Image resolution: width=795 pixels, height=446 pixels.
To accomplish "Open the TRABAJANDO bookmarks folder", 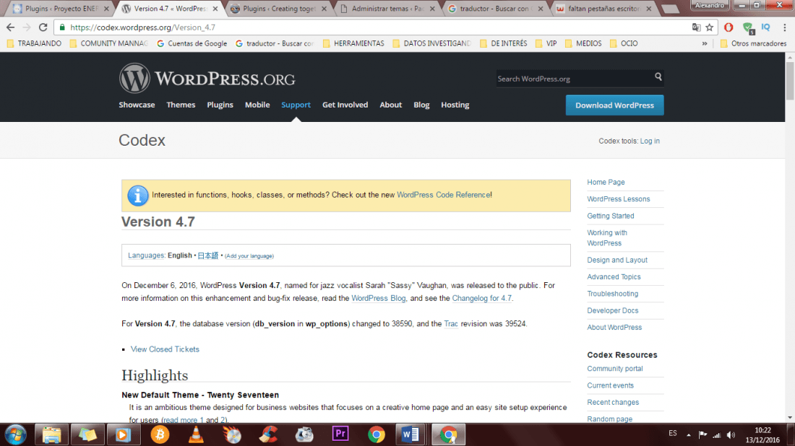I will (35, 43).
